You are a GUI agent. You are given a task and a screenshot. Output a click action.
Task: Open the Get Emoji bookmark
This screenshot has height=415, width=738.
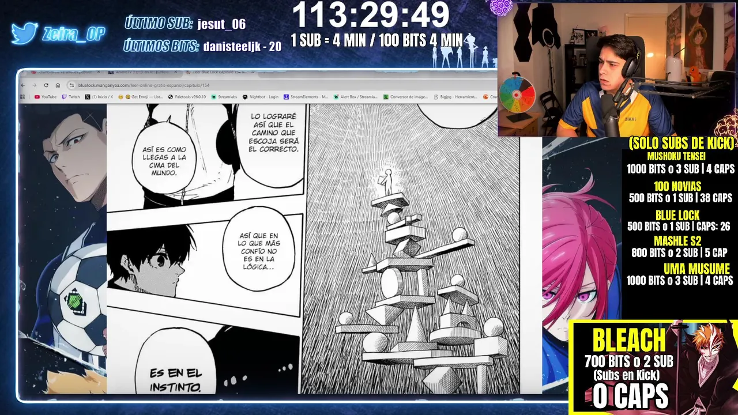tap(140, 97)
